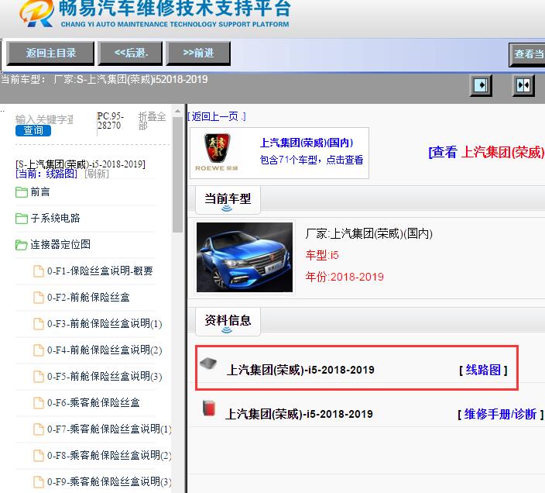Expand the 子系统电路 tree folder
This screenshot has width=545, height=493.
click(x=55, y=218)
